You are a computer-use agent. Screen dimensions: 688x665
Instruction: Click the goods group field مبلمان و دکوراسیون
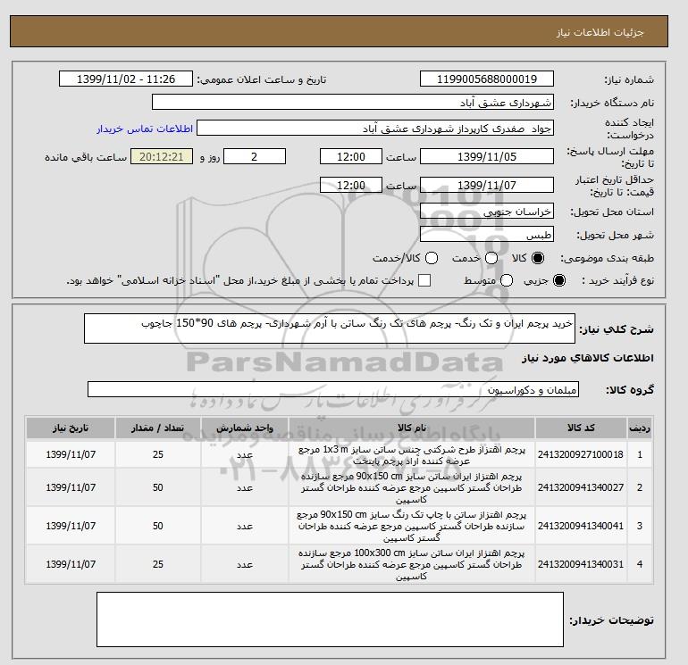[333, 389]
